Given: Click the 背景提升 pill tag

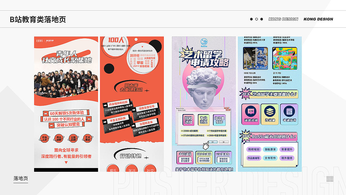Looking at the screenshot, I should [287, 149].
